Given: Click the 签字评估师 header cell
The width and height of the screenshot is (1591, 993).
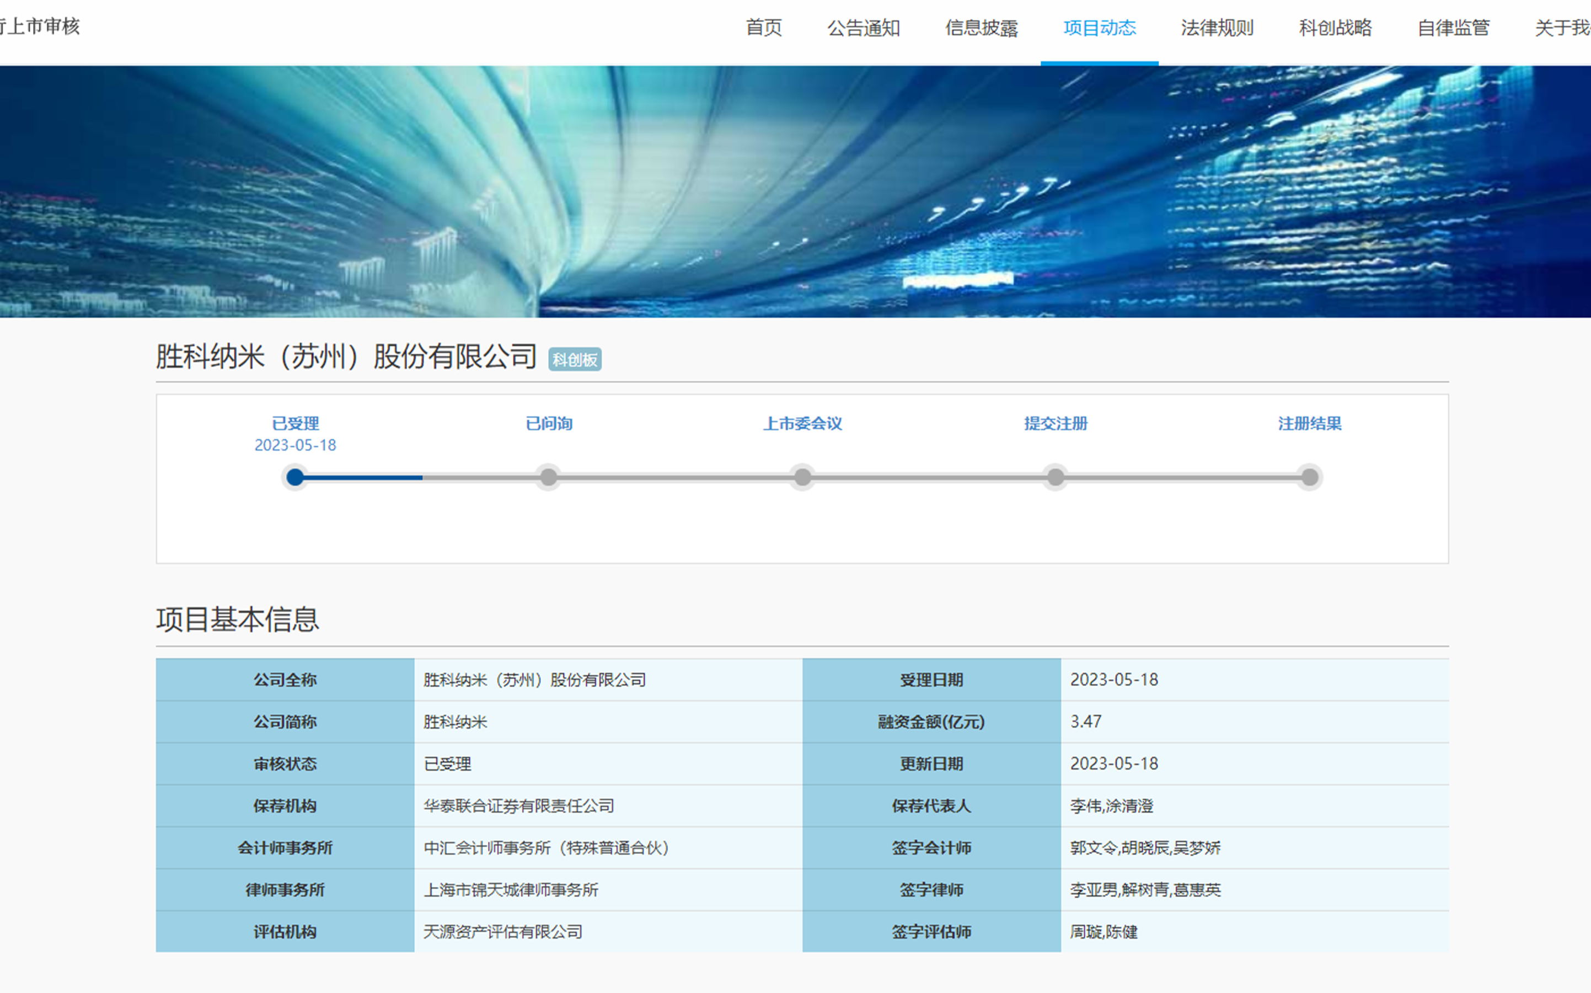Looking at the screenshot, I should (x=931, y=931).
